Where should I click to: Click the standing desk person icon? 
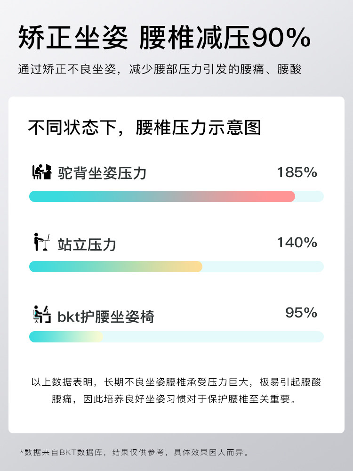click(41, 243)
